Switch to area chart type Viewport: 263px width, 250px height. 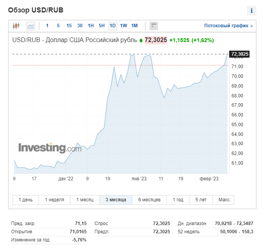(x=31, y=26)
